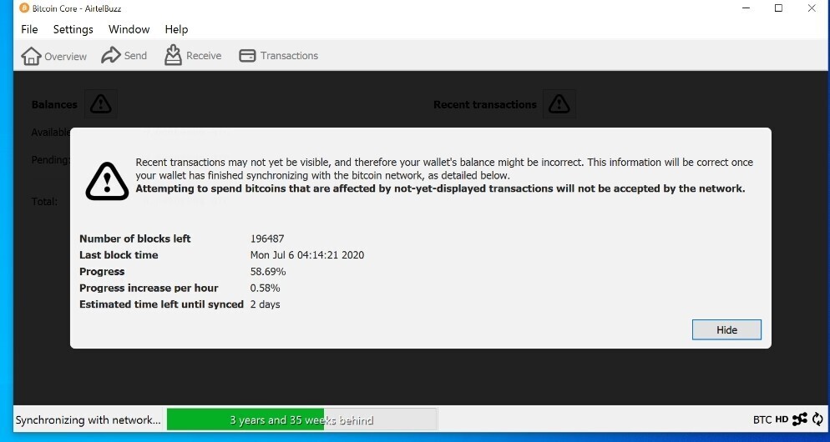
Task: Click the warning icon next to Balances
Action: [100, 104]
